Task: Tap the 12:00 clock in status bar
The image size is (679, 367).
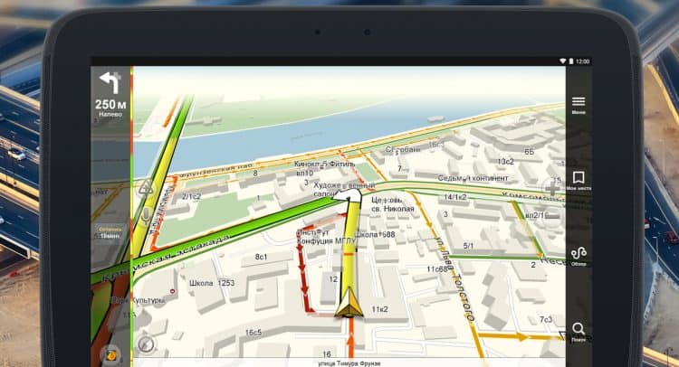Action: tap(582, 61)
